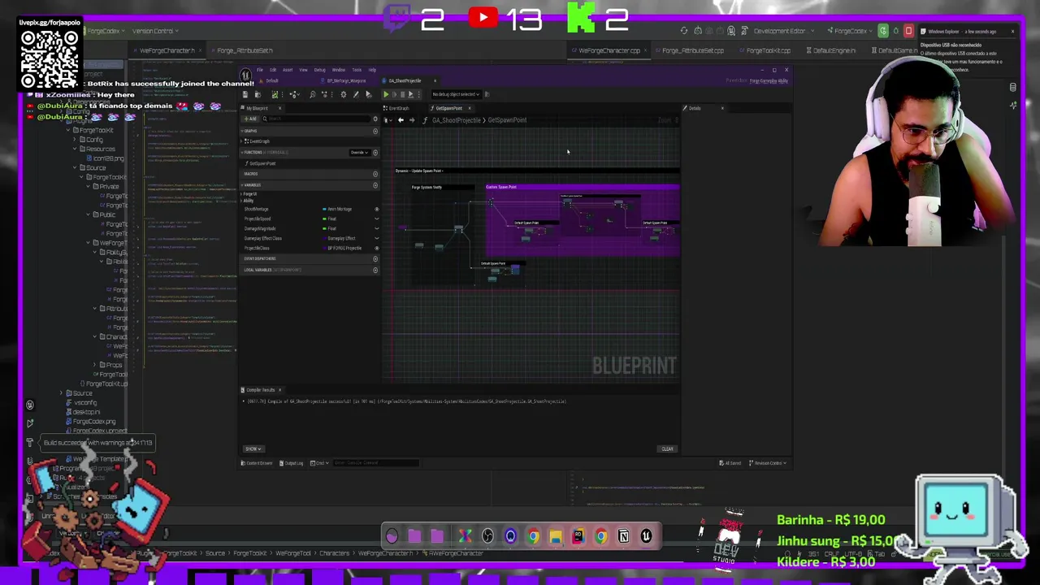Toggle DamageMagnitude variable visibility eye

(x=376, y=228)
